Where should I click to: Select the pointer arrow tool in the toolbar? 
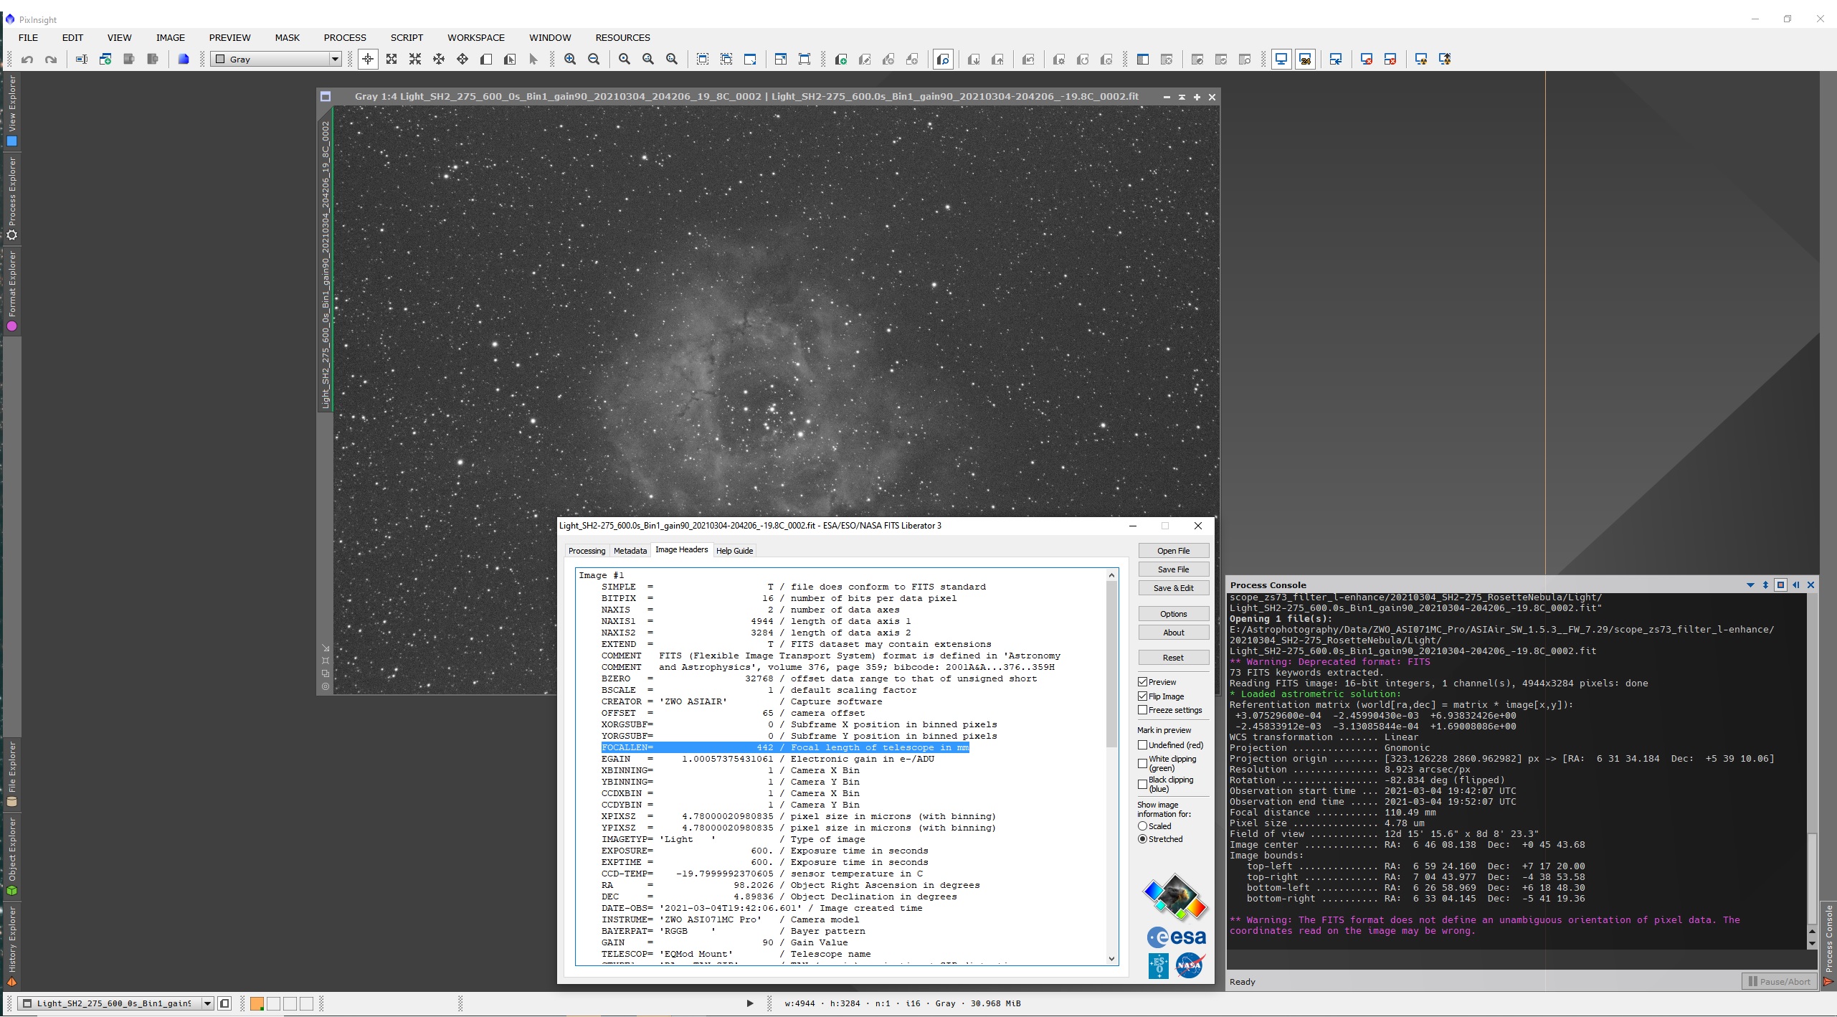[x=533, y=60]
